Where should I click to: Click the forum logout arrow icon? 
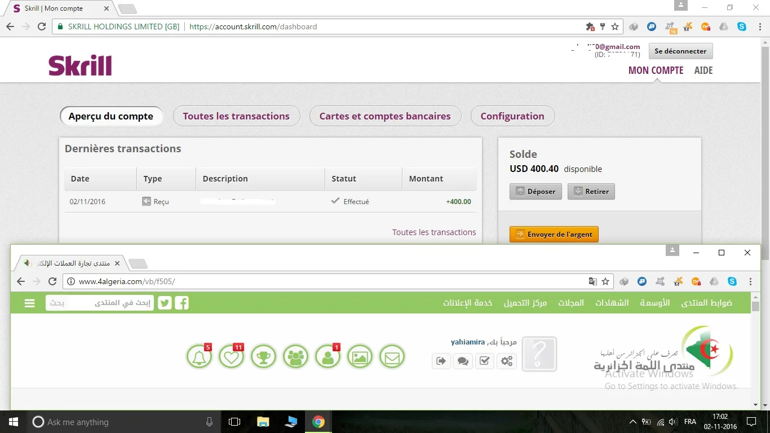point(441,361)
